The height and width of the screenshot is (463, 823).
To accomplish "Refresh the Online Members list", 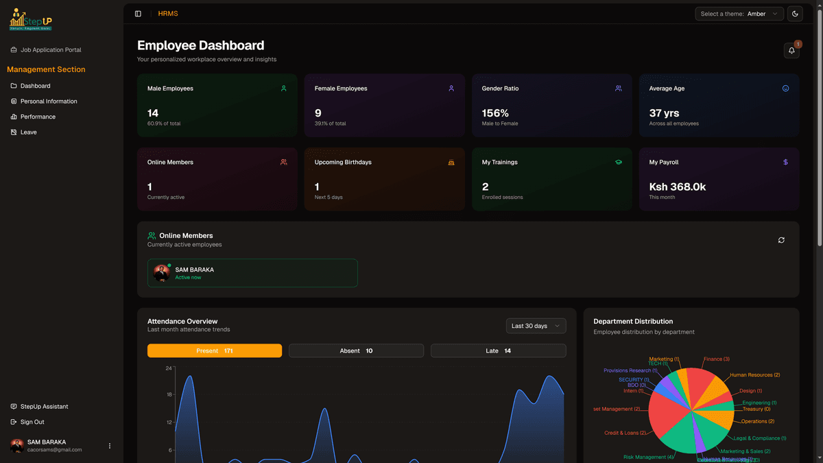I will (781, 240).
